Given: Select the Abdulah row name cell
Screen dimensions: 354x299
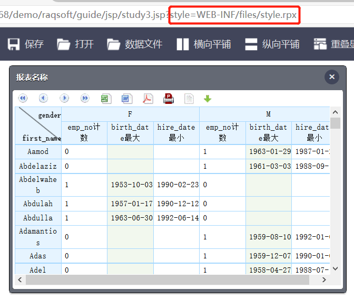Looking at the screenshot, I should [38, 204].
